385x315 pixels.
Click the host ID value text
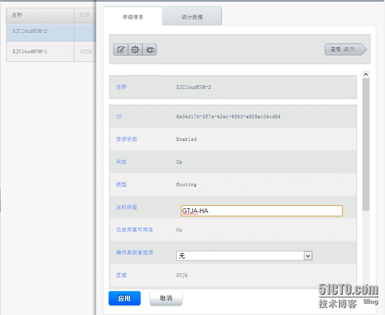(228, 117)
